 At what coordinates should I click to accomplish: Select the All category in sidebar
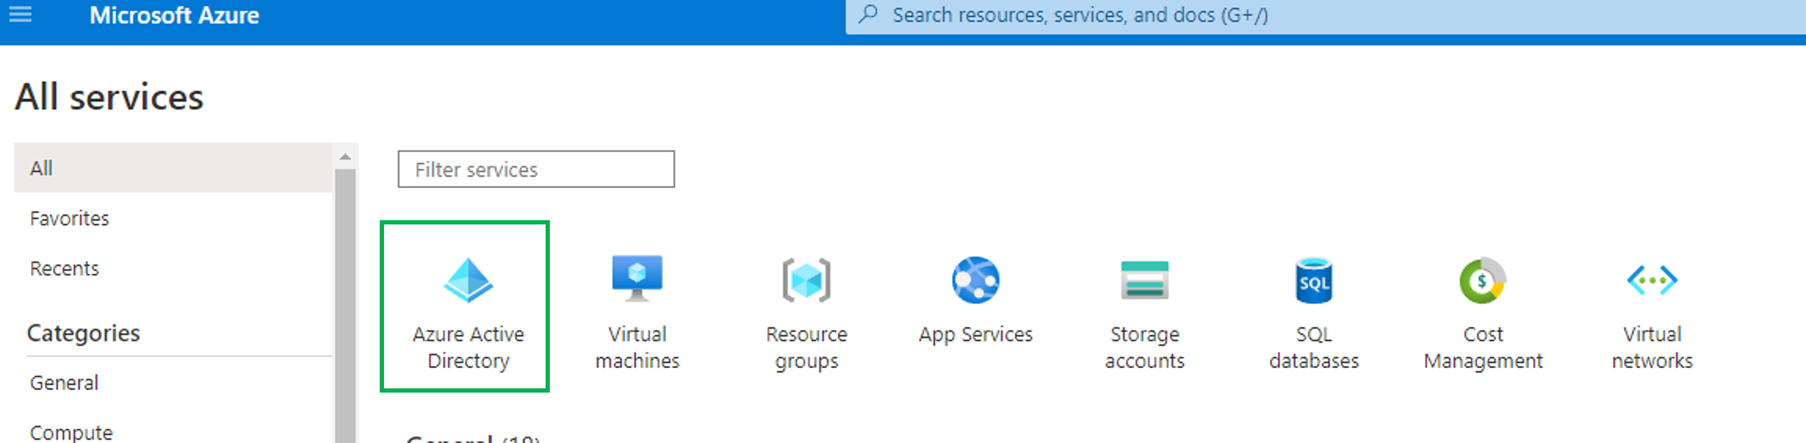pyautogui.click(x=173, y=167)
